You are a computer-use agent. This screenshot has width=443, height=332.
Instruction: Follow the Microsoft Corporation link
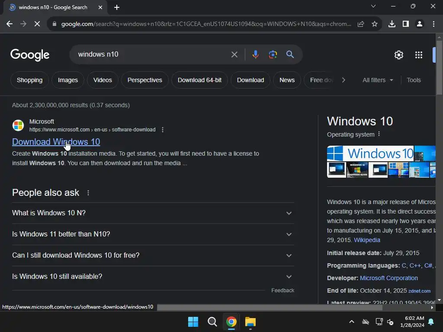tap(389, 278)
